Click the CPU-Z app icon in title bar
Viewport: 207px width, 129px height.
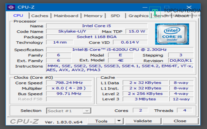click(x=11, y=7)
